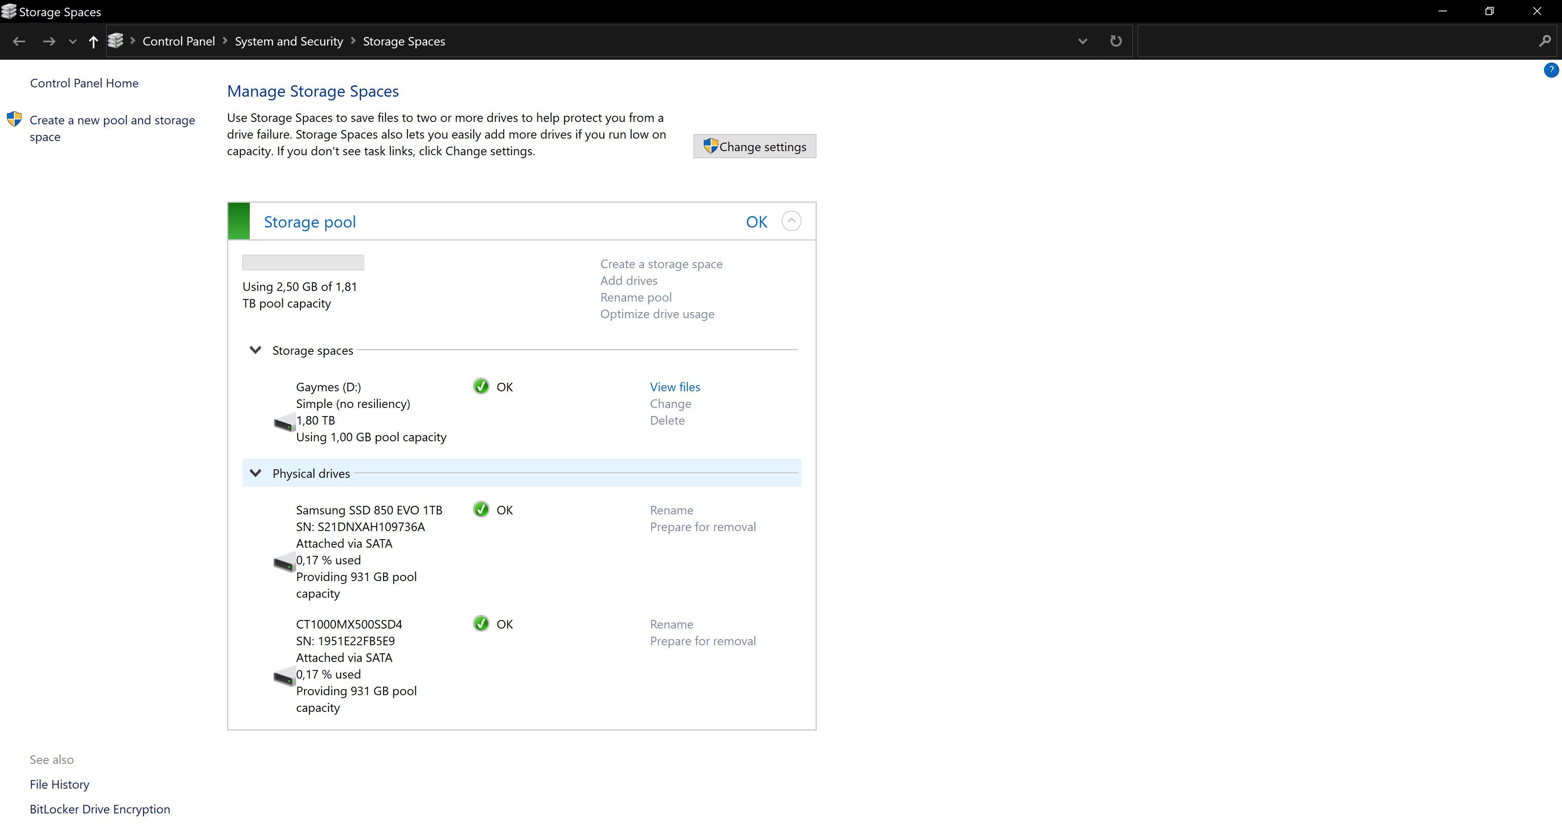Screen dimensions: 1562x837
Task: Click the Change settings button
Action: point(754,147)
